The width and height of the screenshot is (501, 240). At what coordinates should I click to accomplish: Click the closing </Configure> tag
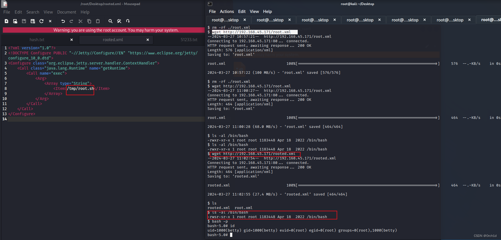(22, 114)
